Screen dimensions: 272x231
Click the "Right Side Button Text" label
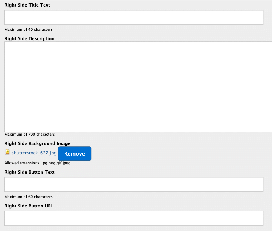29,172
